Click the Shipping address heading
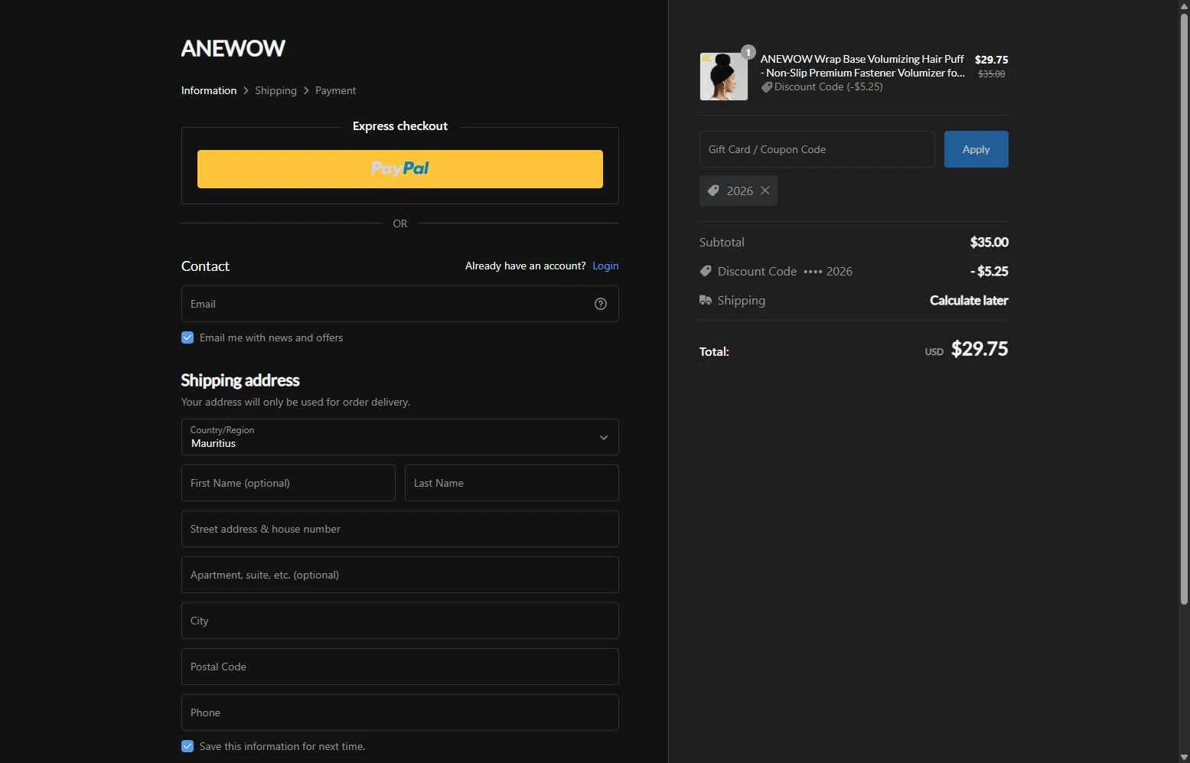The height and width of the screenshot is (763, 1190). pyautogui.click(x=240, y=380)
